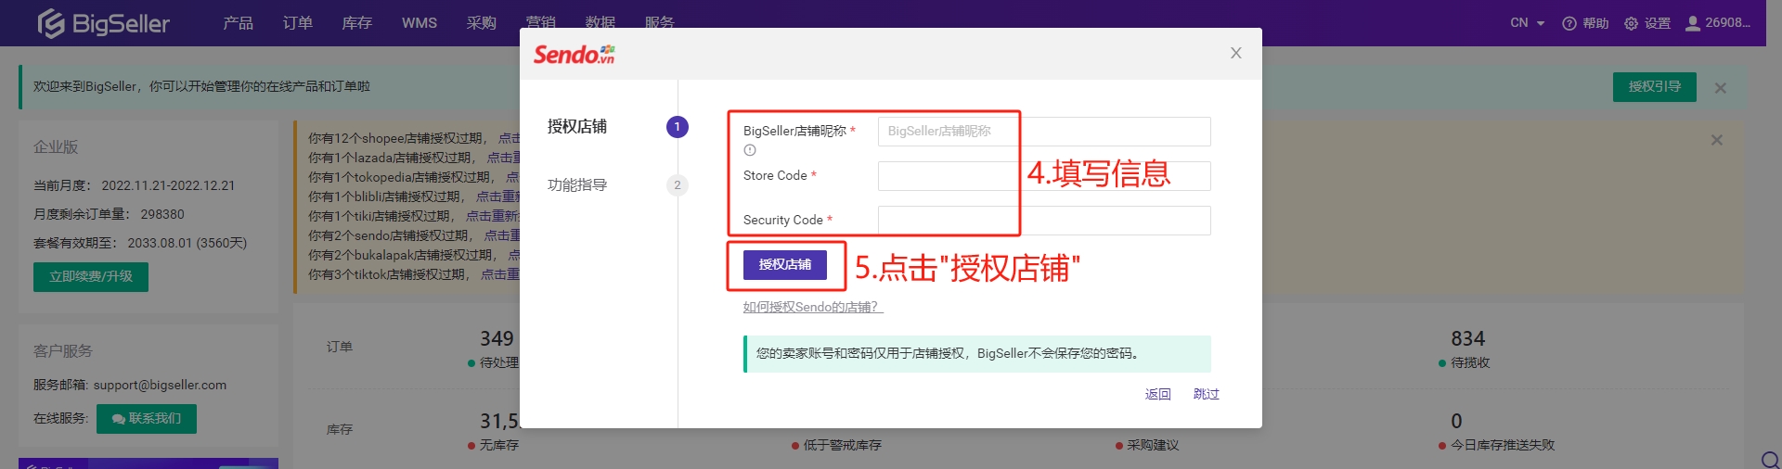This screenshot has width=1782, height=469.
Task: Open the 订单 menu
Action: tap(297, 23)
